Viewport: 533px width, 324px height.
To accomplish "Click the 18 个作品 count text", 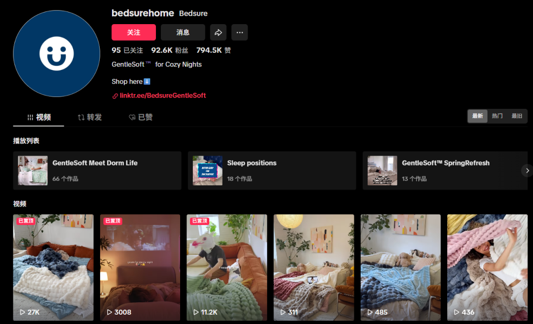I will (x=240, y=179).
